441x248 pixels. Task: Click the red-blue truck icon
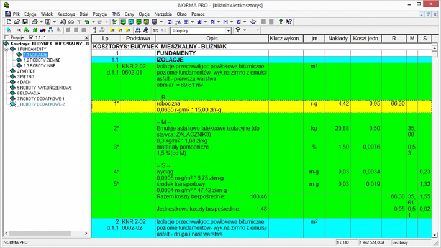pyautogui.click(x=43, y=30)
